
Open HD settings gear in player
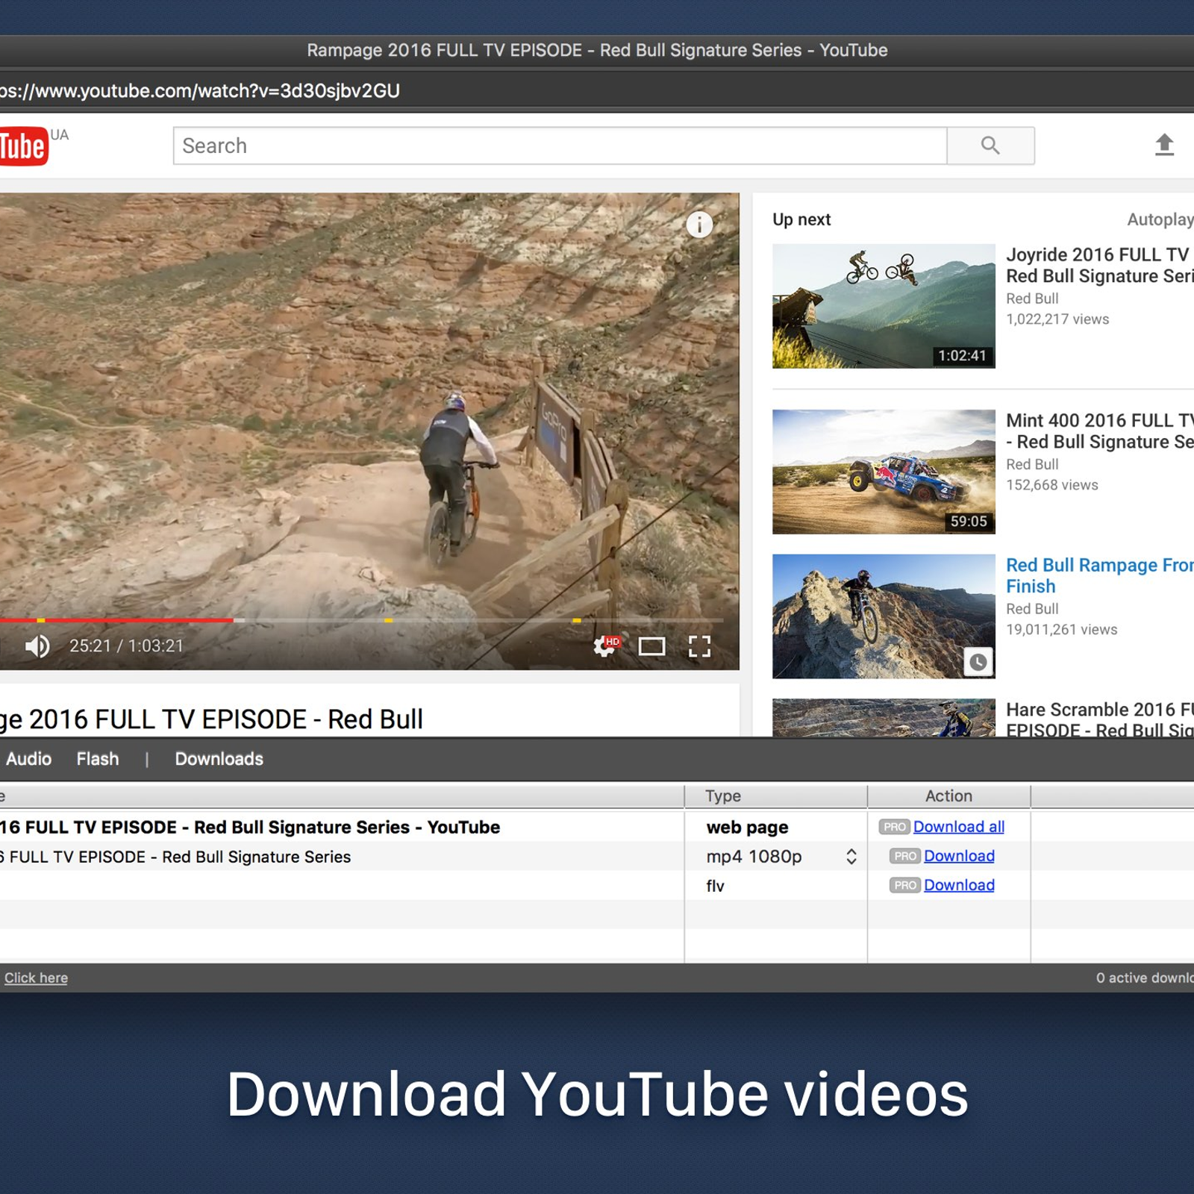click(x=606, y=646)
